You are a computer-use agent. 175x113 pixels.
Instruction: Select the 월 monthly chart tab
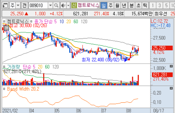coord(117,5)
